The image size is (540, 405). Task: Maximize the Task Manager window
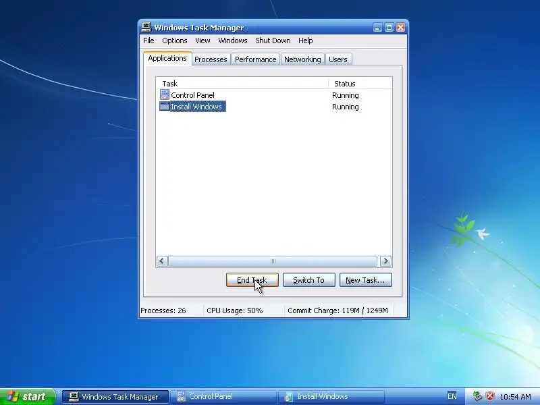click(389, 28)
